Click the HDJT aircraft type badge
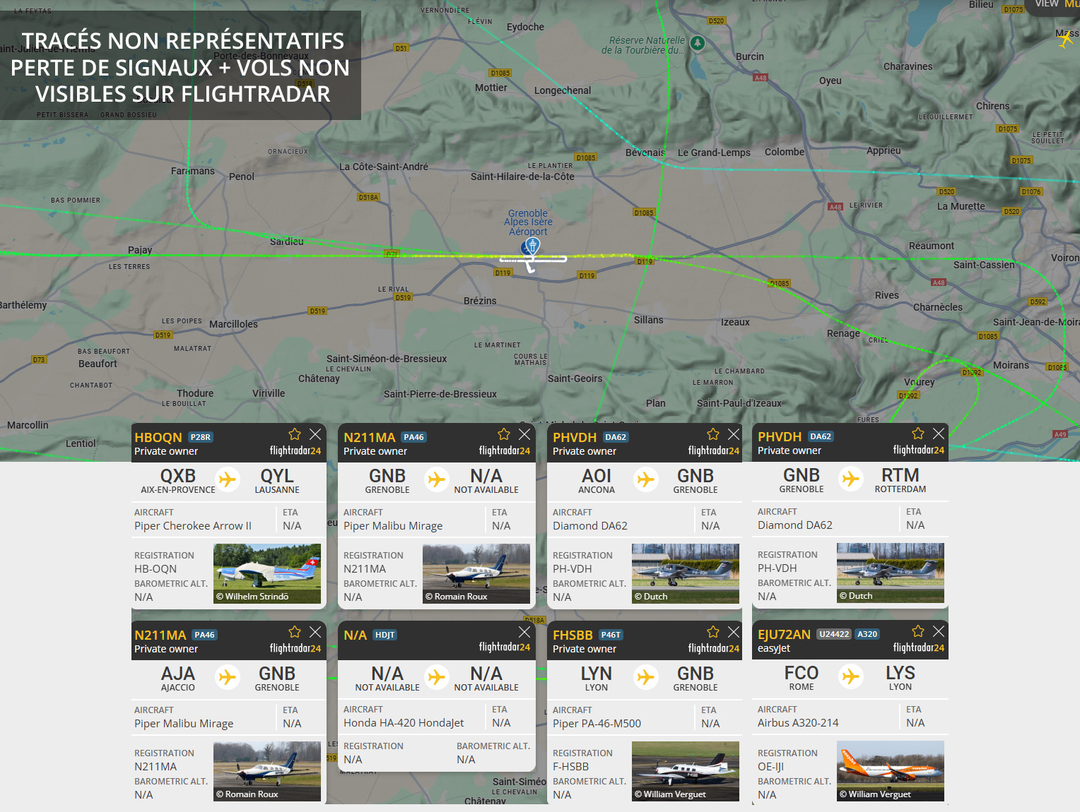Screen dimensions: 1080x812 point(385,635)
